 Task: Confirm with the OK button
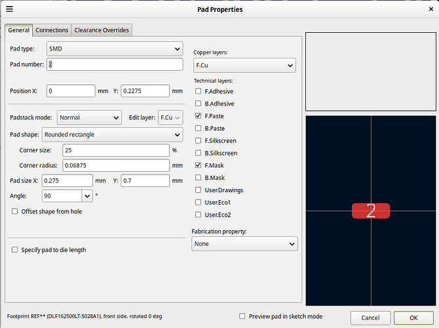point(413,318)
